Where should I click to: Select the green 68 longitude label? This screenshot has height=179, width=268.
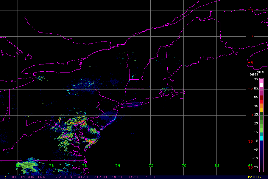[x=217, y=166]
